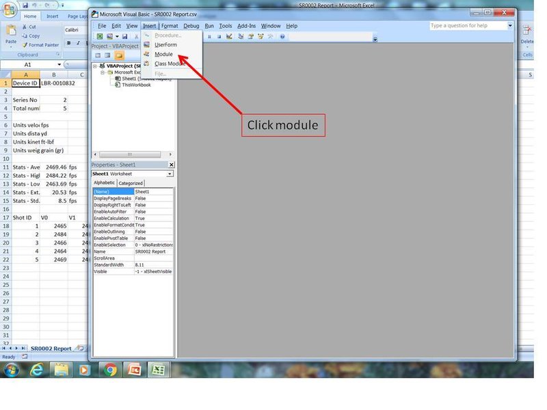547x410 pixels.
Task: Toggle Folders button in Project panel
Action: [x=119, y=55]
